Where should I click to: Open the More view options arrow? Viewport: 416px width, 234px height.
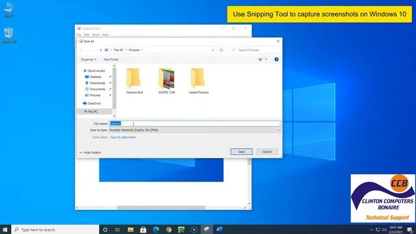pos(266,59)
